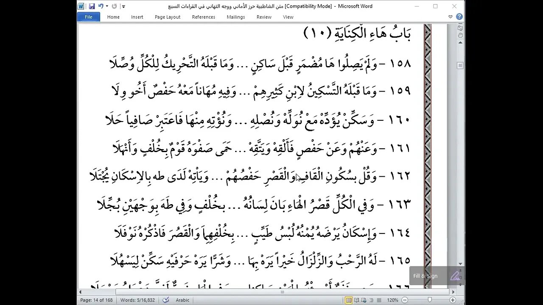543x305 pixels.
Task: Click verse number ١٦١ in the document
Action: (400, 148)
